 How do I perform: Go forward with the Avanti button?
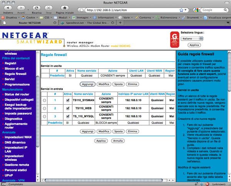click(21, 8)
